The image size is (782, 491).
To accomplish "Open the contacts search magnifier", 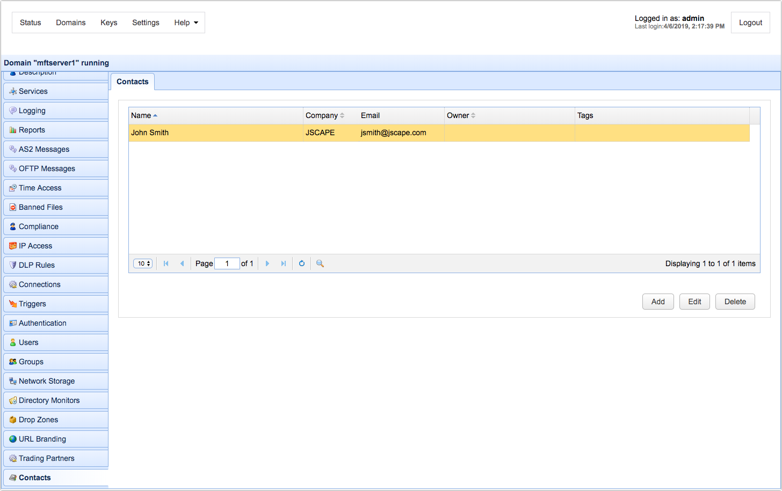I will click(x=320, y=263).
